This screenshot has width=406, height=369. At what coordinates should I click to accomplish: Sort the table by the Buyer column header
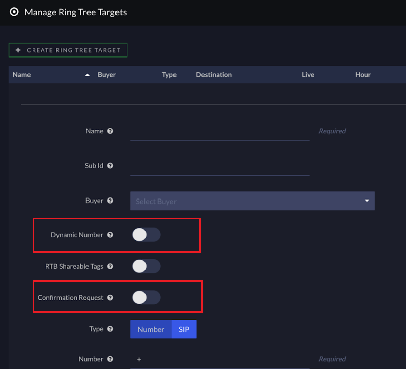[107, 75]
